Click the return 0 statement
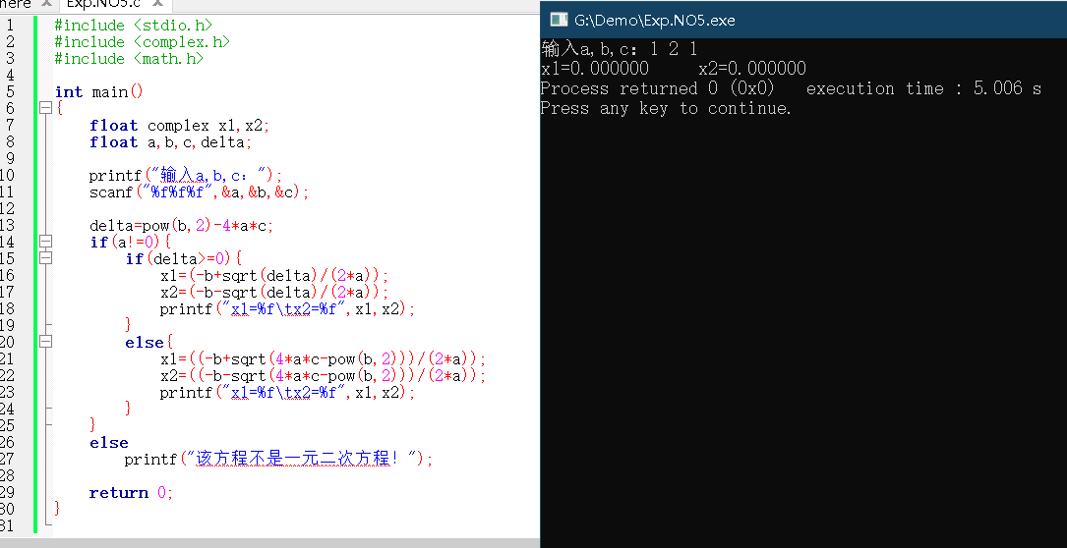1067x548 pixels. coord(132,492)
